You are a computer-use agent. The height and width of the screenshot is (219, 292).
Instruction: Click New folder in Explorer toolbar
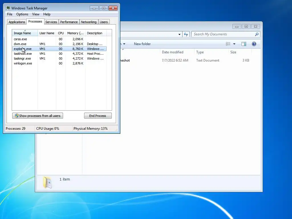point(142,44)
